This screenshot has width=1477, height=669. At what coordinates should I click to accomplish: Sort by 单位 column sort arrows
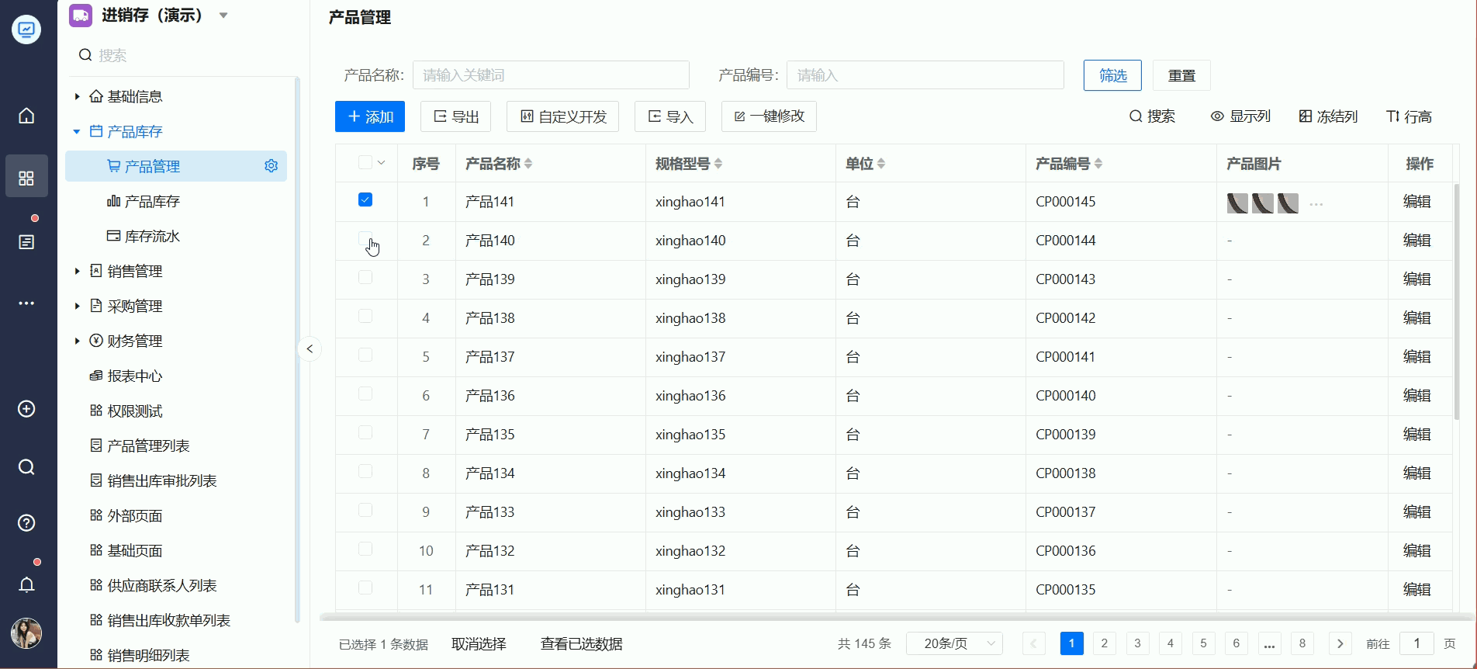click(x=881, y=164)
